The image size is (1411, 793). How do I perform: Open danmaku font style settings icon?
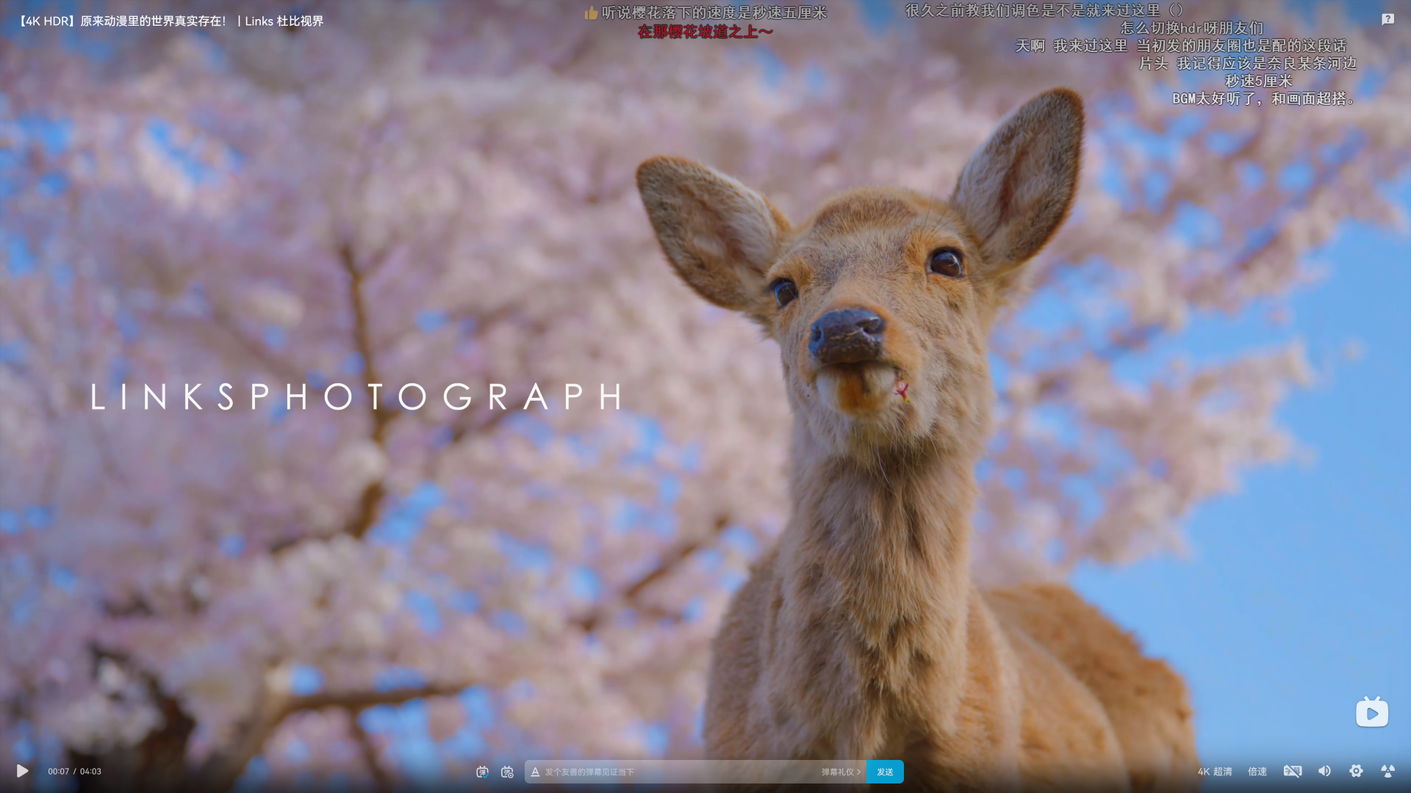535,772
